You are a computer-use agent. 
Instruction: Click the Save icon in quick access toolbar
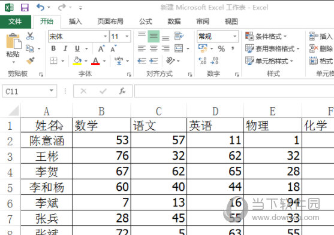[x=25, y=8]
